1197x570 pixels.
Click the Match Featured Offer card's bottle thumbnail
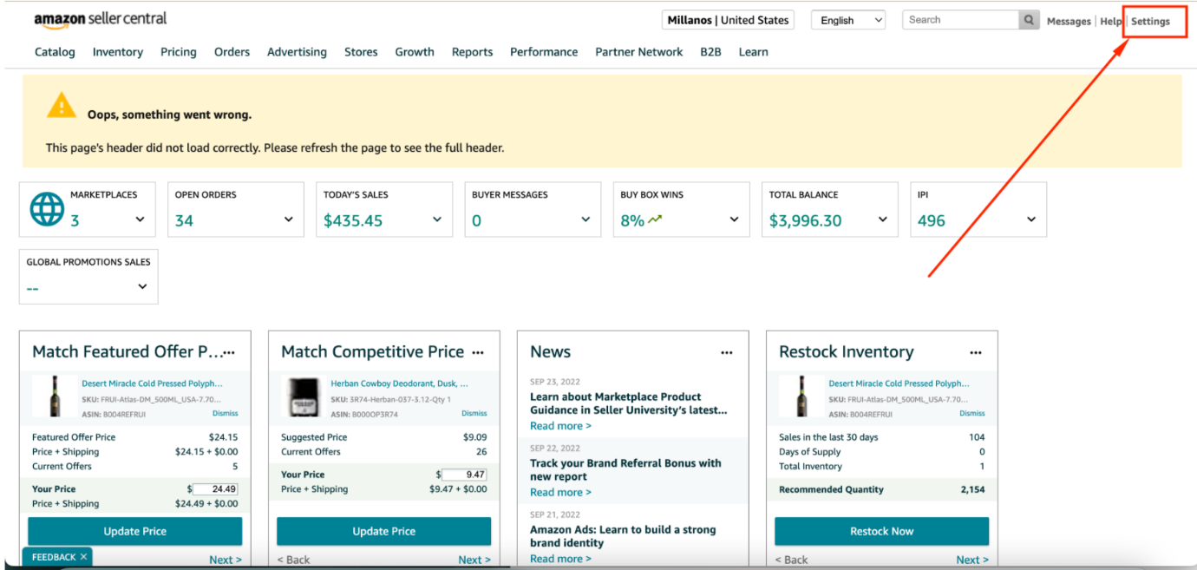tap(56, 396)
